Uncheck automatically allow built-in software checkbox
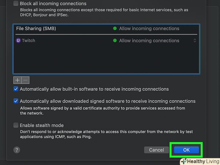220x165 pixels. click(16, 89)
